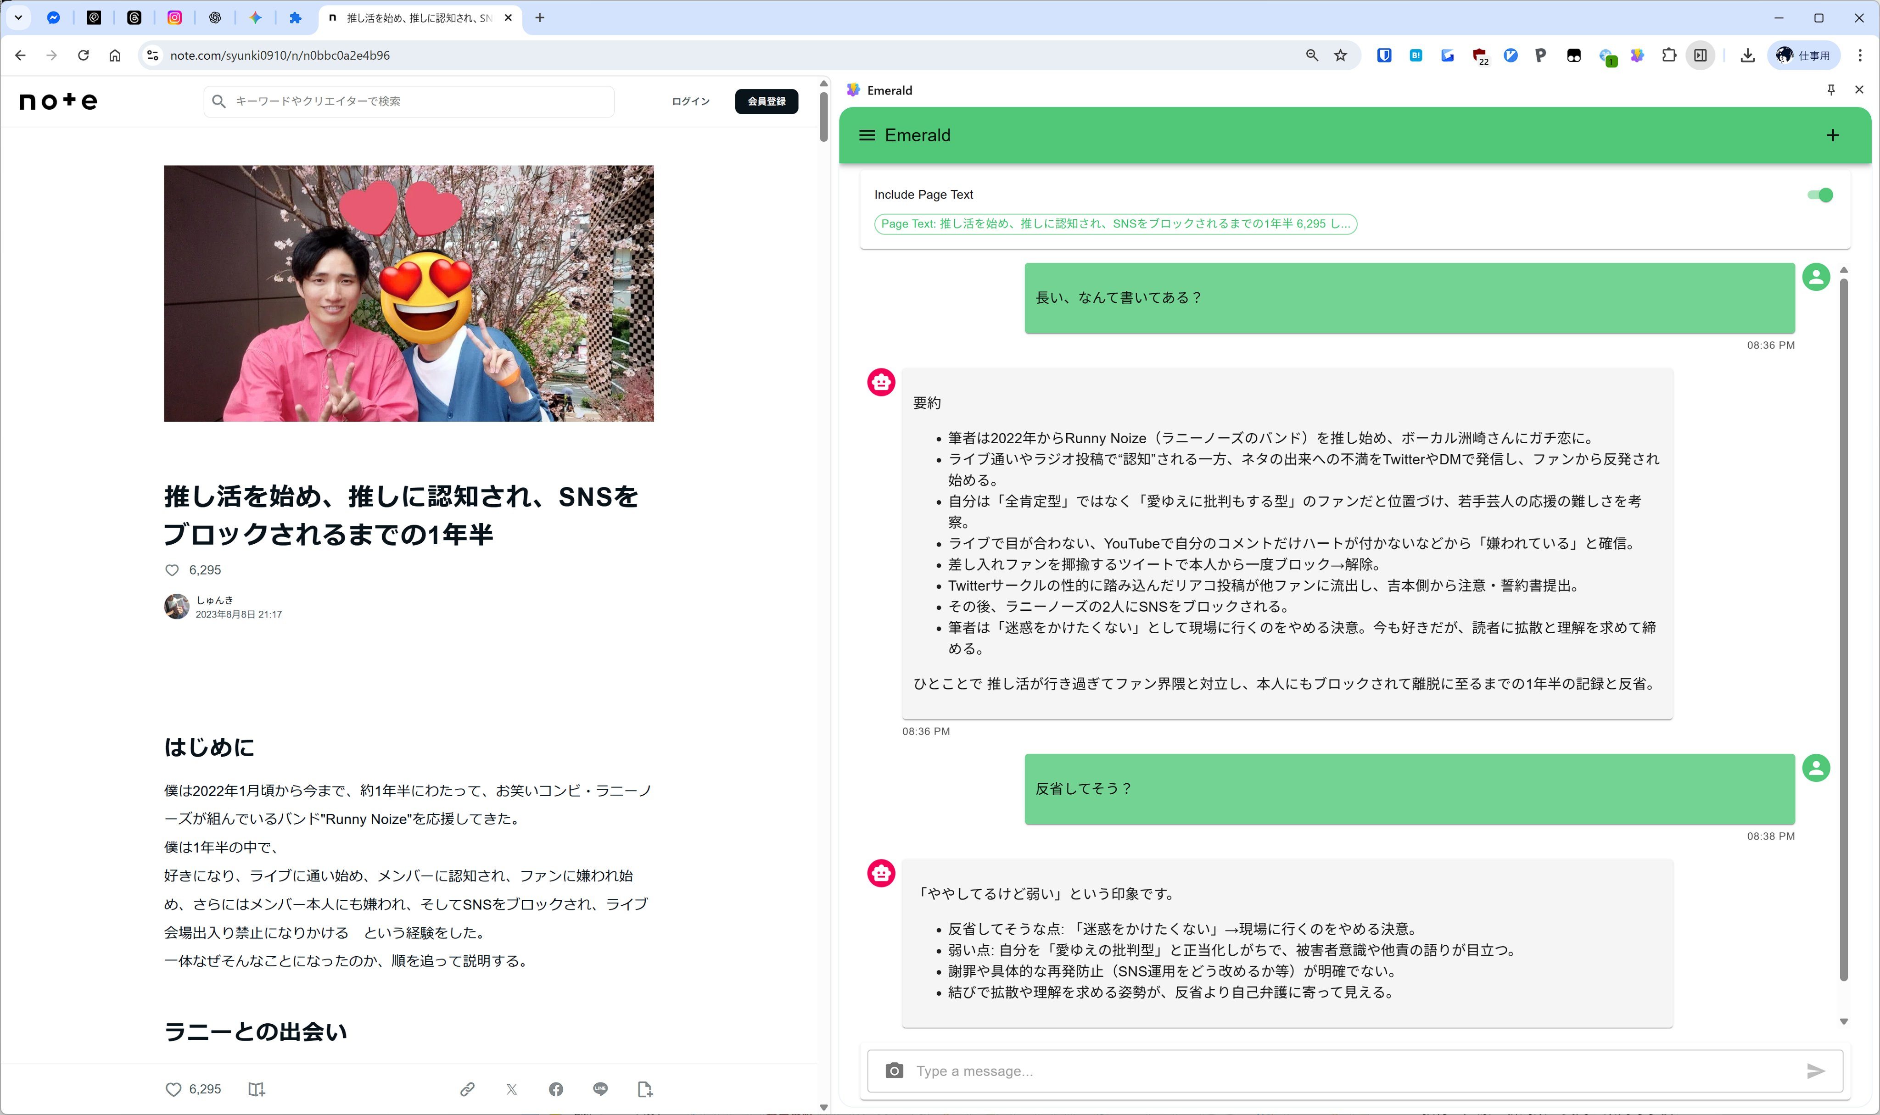Start a new Emerald chat with plus
The height and width of the screenshot is (1115, 1880).
coord(1833,135)
